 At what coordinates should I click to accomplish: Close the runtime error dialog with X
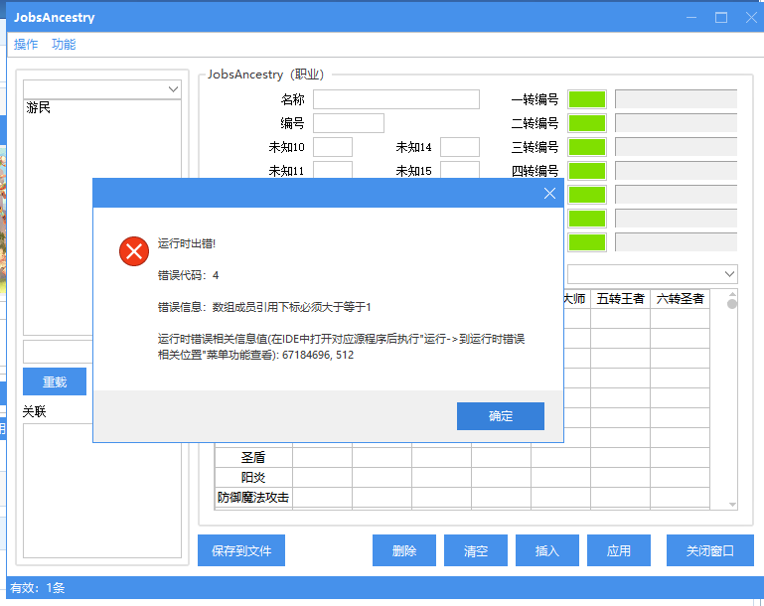[549, 194]
